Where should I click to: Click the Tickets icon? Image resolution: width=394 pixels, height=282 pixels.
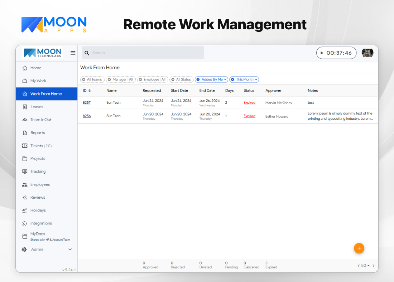25,145
